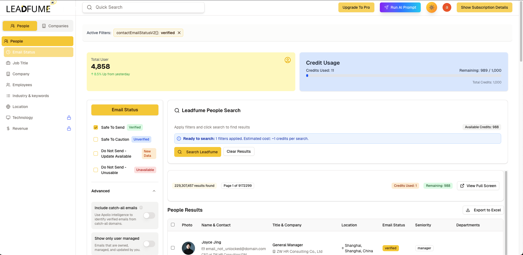Click 'Page 1 of 9172299' label
The image size is (523, 255).
point(238,186)
